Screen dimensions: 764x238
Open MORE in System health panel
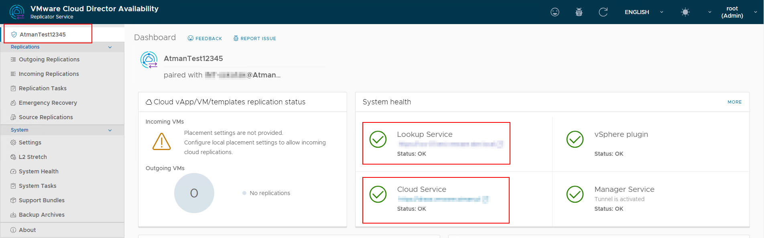click(x=734, y=102)
